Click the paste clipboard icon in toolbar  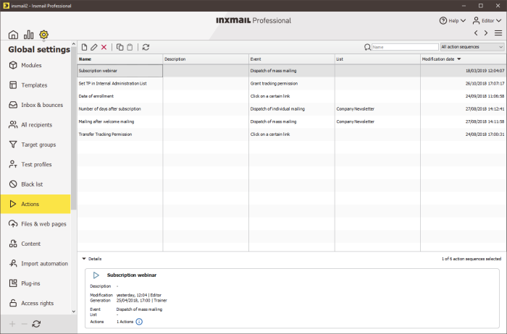[130, 47]
